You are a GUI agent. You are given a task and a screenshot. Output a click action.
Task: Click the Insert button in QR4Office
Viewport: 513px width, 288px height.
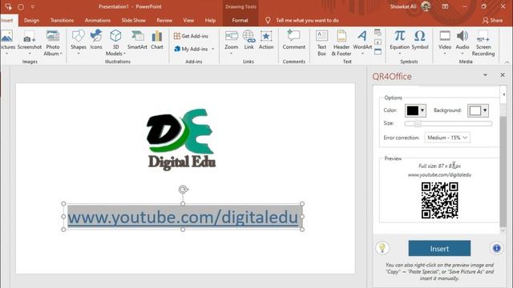pos(439,249)
